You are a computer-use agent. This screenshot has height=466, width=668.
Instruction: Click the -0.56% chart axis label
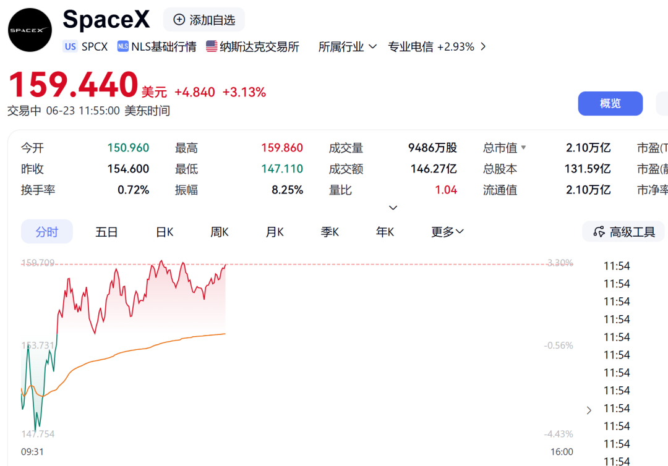coord(559,345)
